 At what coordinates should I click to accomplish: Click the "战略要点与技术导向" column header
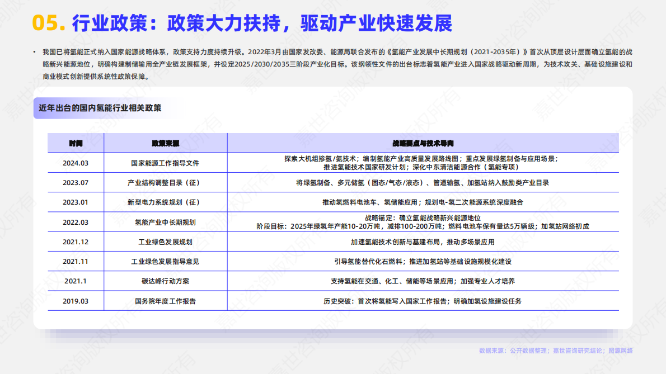pyautogui.click(x=423, y=143)
